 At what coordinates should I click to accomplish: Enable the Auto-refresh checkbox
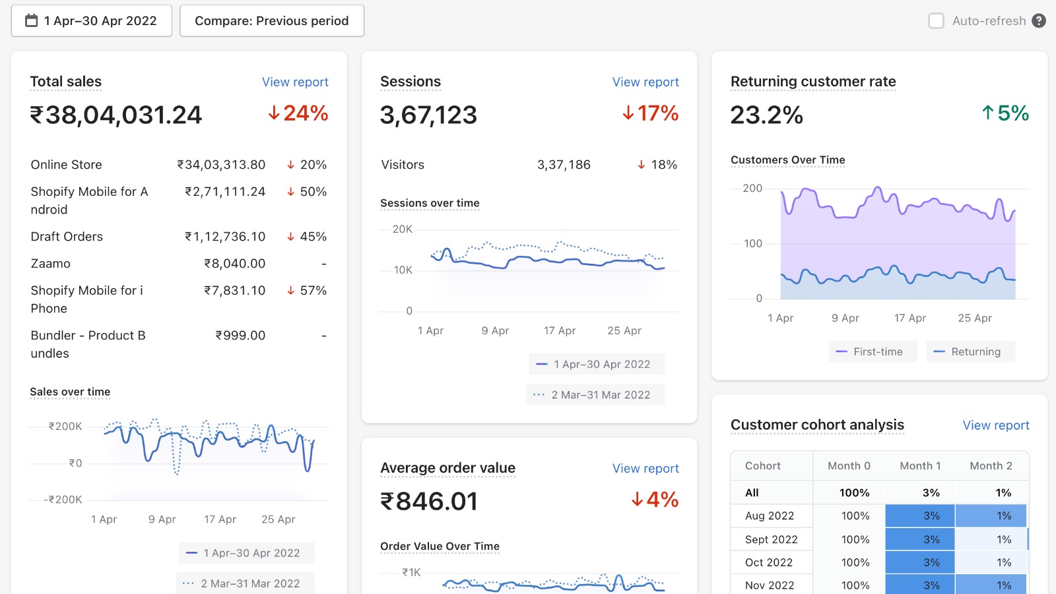(x=936, y=21)
